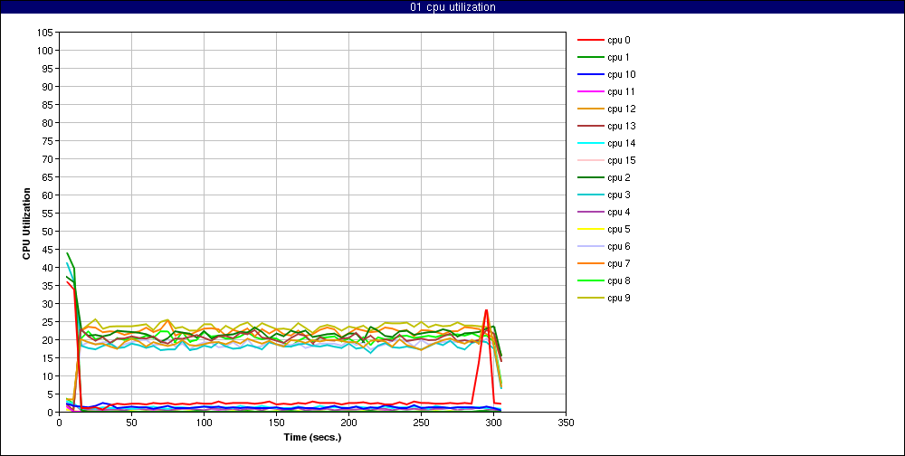Select the 'cpu 9' legend label
Viewport: 905px width, 456px height.
tap(618, 298)
